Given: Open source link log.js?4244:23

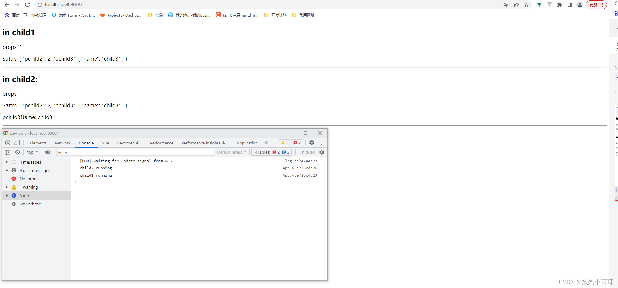Looking at the screenshot, I should 301,161.
